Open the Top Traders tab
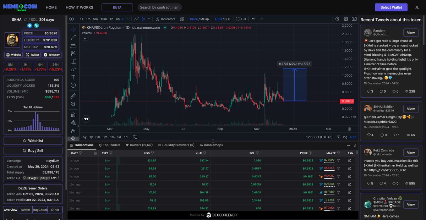The height and width of the screenshot is (220, 426). tap(109, 145)
